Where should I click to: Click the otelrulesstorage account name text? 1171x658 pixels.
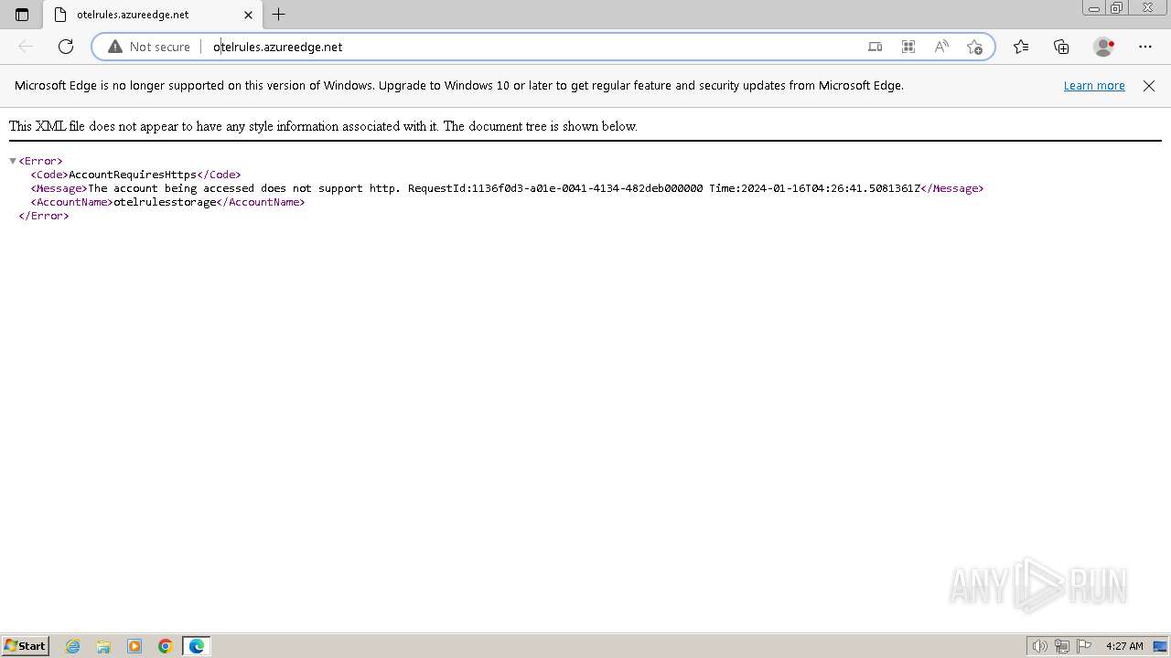pos(165,202)
